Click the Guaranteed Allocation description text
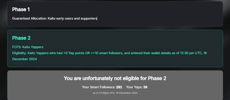230x100 pixels. (x=55, y=19)
